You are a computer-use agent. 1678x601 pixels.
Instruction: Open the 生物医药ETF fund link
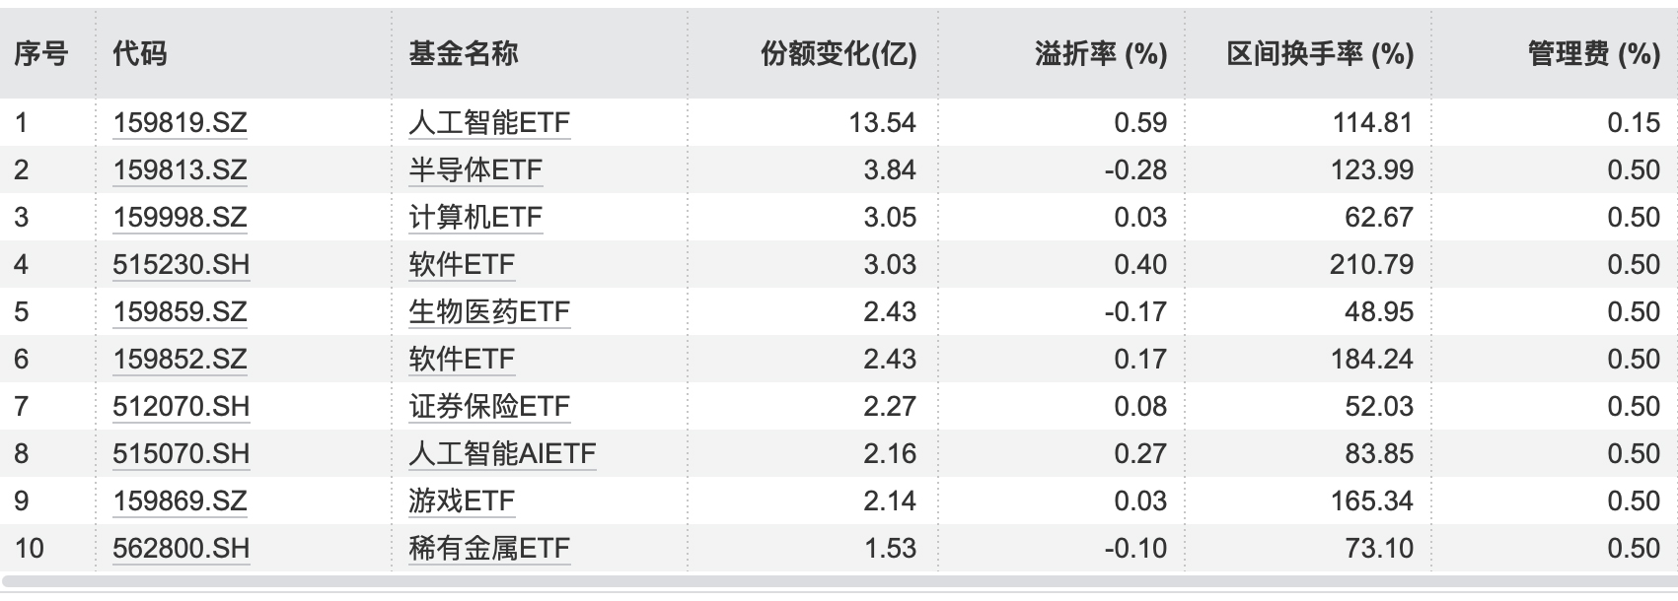point(489,311)
